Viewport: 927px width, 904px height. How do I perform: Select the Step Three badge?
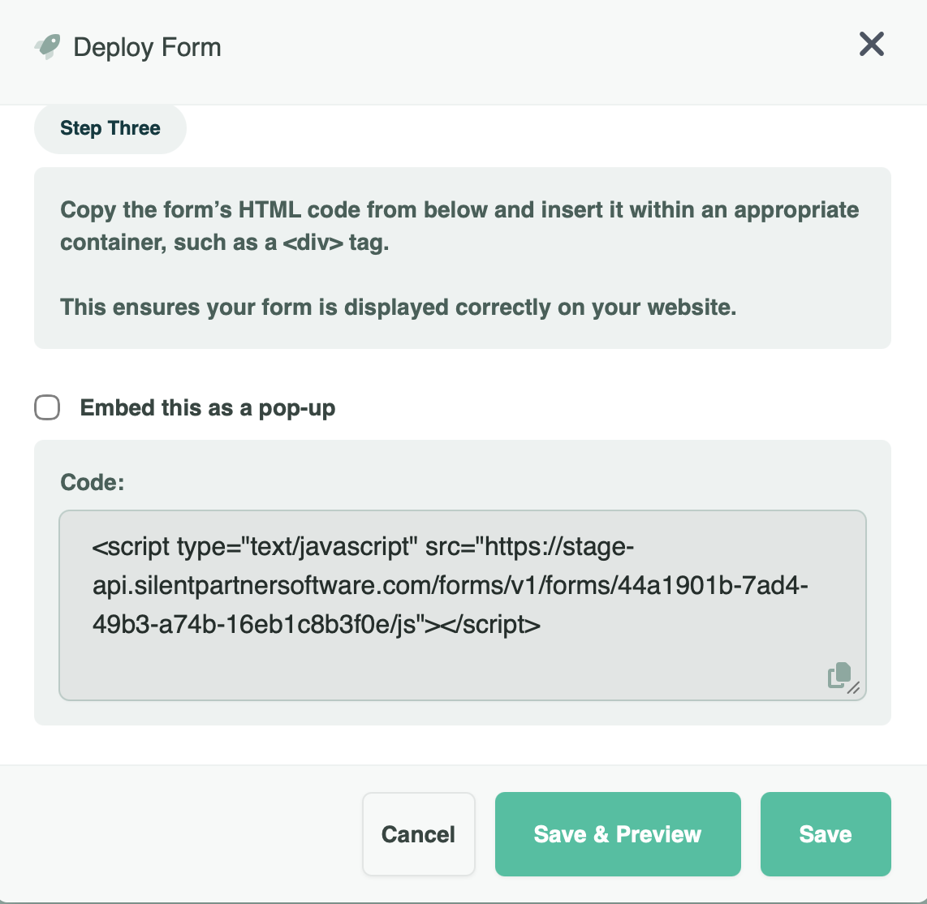pyautogui.click(x=110, y=128)
